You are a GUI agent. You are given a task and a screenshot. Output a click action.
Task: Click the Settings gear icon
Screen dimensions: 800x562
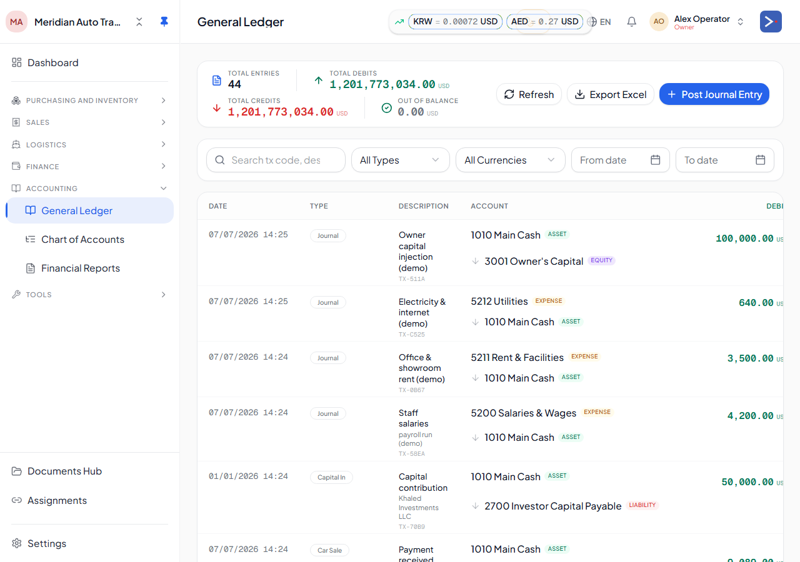tap(17, 543)
